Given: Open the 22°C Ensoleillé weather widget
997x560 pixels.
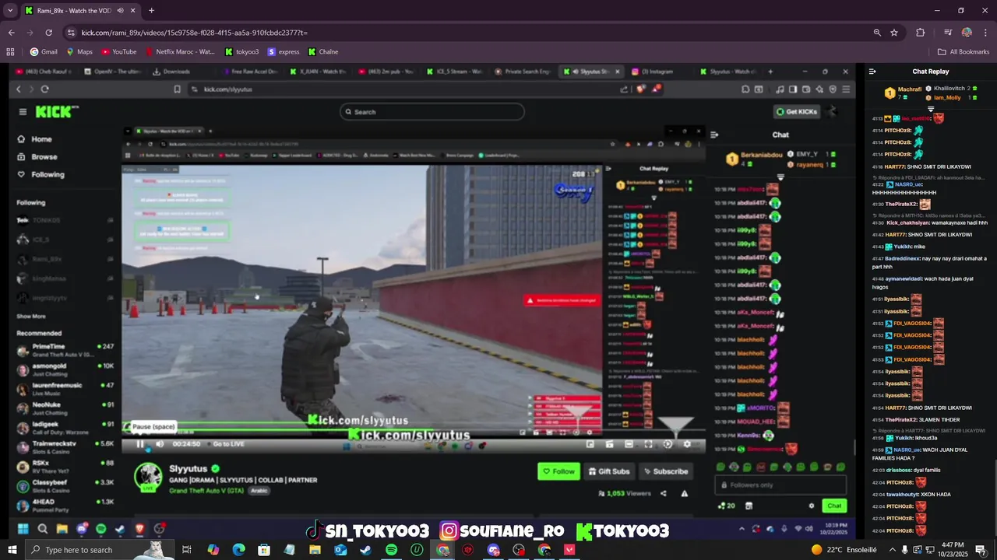Looking at the screenshot, I should pos(844,550).
